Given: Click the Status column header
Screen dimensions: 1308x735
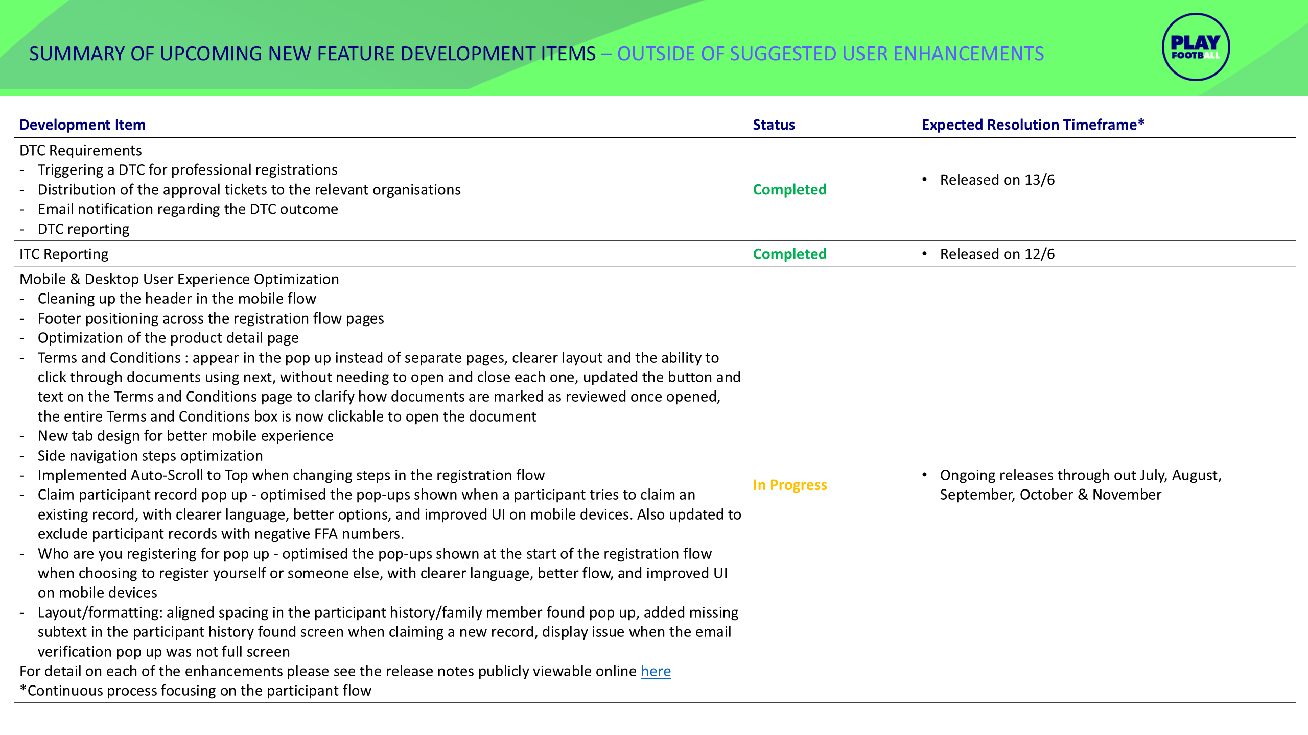Looking at the screenshot, I should coord(773,125).
